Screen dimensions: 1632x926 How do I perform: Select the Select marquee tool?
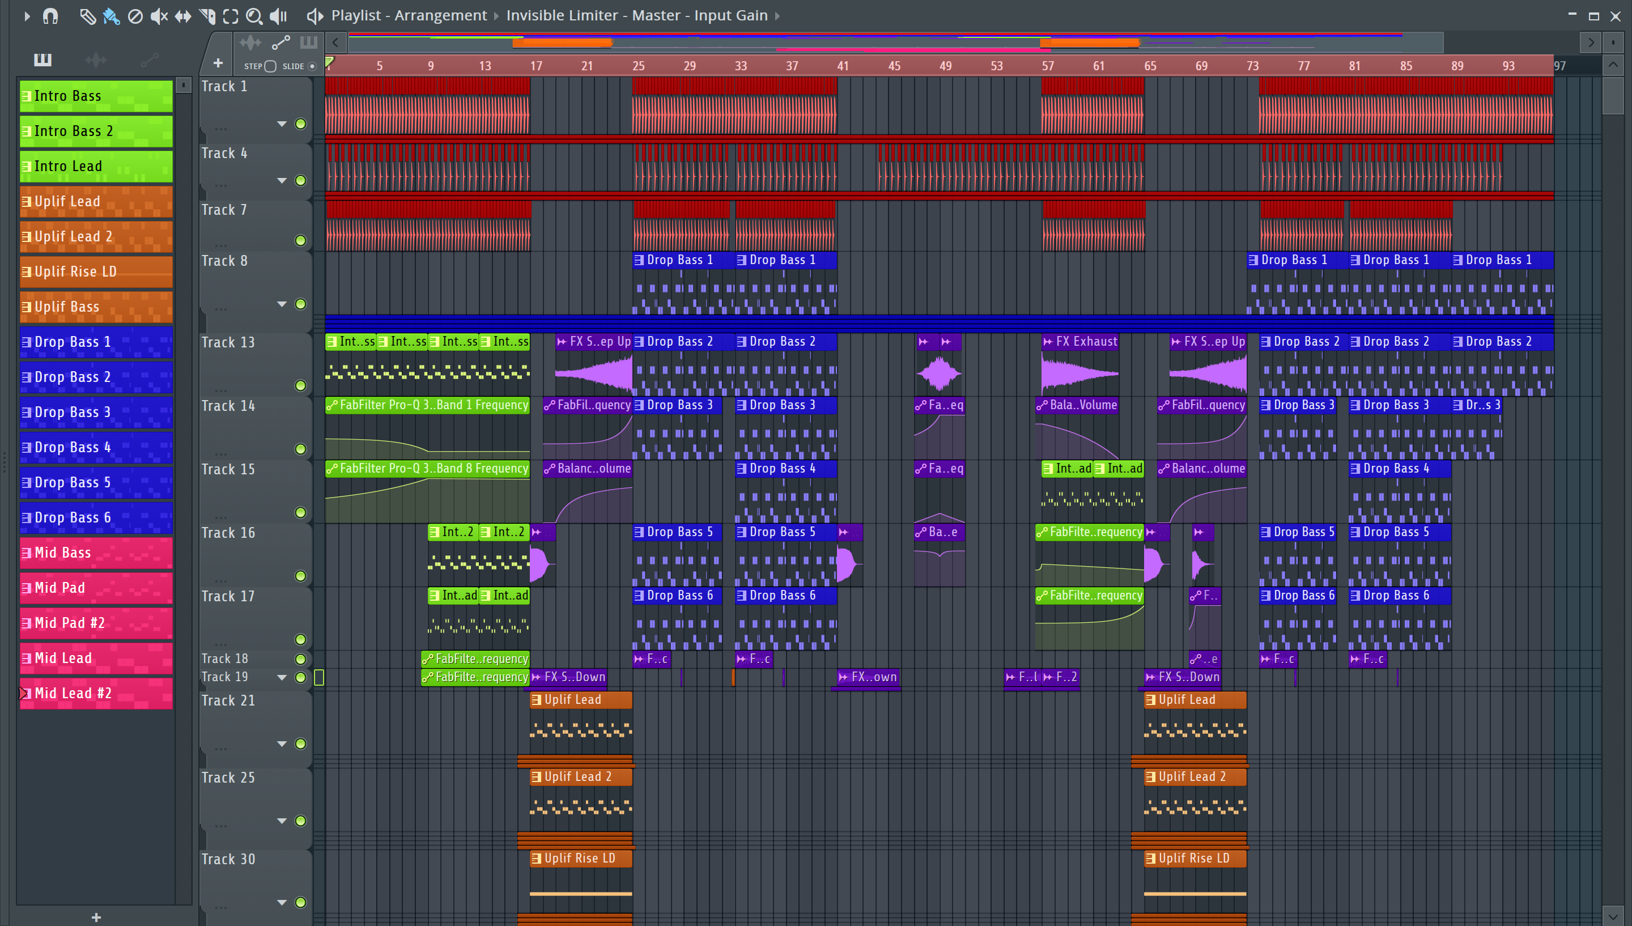(x=231, y=16)
